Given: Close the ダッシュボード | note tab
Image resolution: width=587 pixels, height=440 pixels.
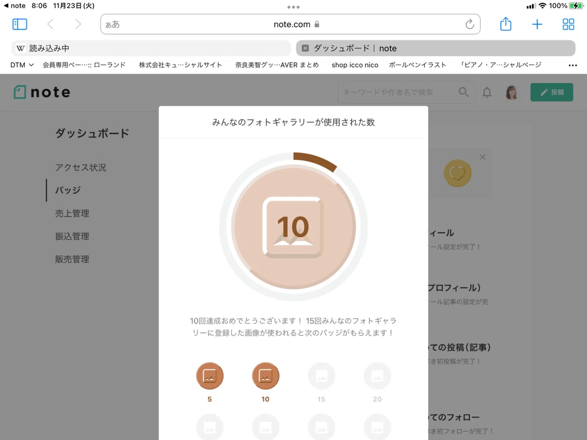Looking at the screenshot, I should tap(305, 48).
